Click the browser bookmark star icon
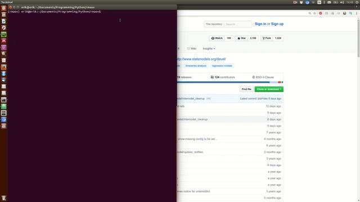This screenshot has height=202, width=360. pyautogui.click(x=314, y=13)
